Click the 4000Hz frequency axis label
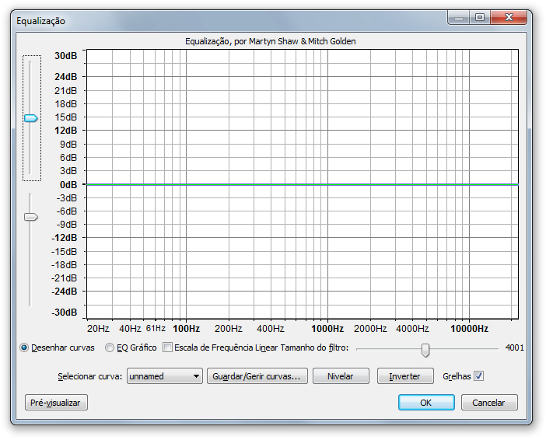 tap(412, 329)
